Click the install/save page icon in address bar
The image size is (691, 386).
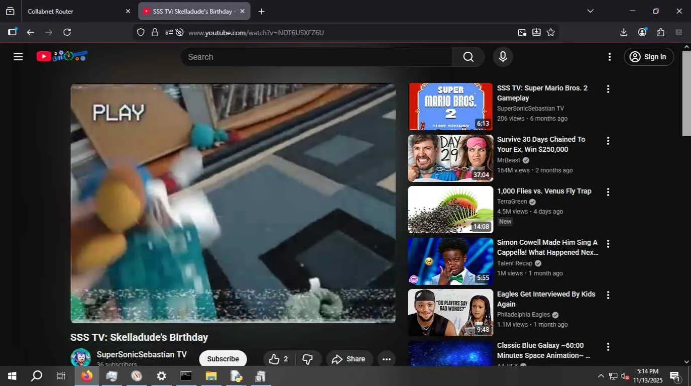point(536,32)
